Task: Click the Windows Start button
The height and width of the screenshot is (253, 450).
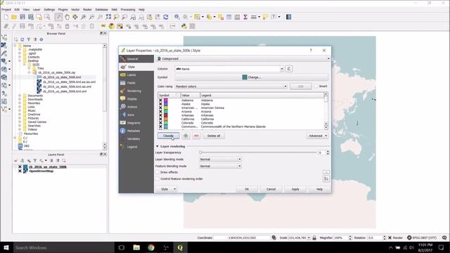Action: (6, 247)
